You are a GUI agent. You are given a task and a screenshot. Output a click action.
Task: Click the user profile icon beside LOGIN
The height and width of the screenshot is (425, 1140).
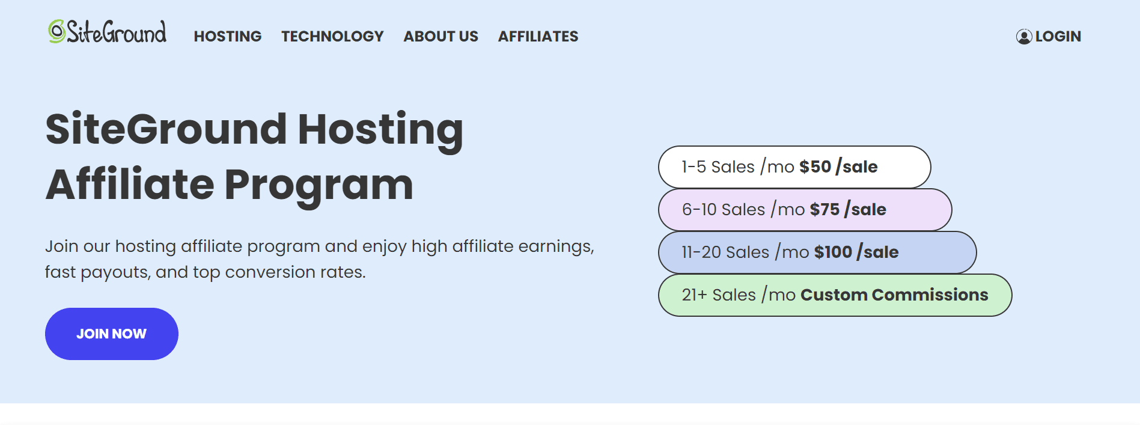[1024, 37]
